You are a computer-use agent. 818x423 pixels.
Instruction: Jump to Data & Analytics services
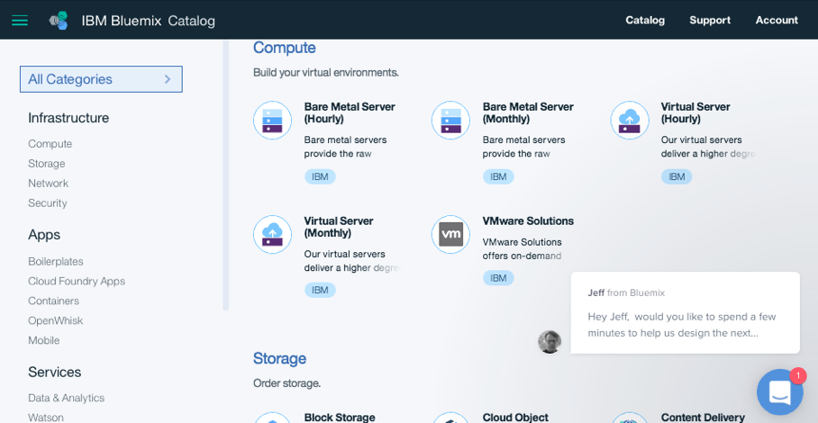[x=66, y=398]
